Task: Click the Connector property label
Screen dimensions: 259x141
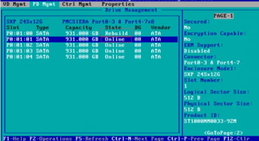Action: coord(200,57)
